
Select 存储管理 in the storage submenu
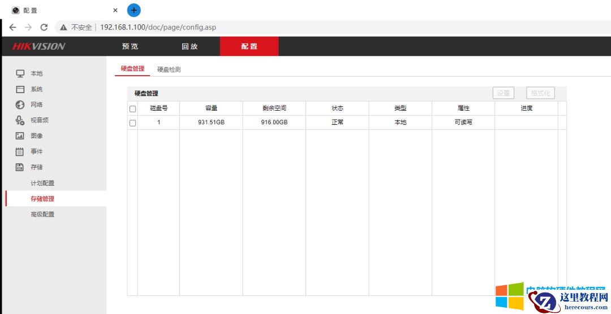point(42,199)
